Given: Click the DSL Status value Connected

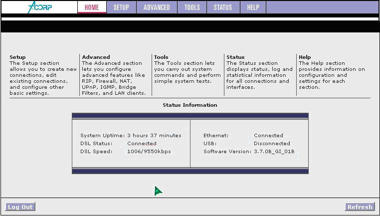Looking at the screenshot, I should point(142,144).
